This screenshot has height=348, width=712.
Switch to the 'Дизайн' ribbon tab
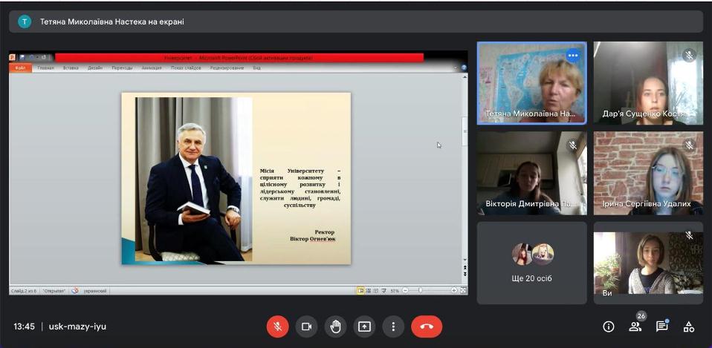(x=95, y=68)
